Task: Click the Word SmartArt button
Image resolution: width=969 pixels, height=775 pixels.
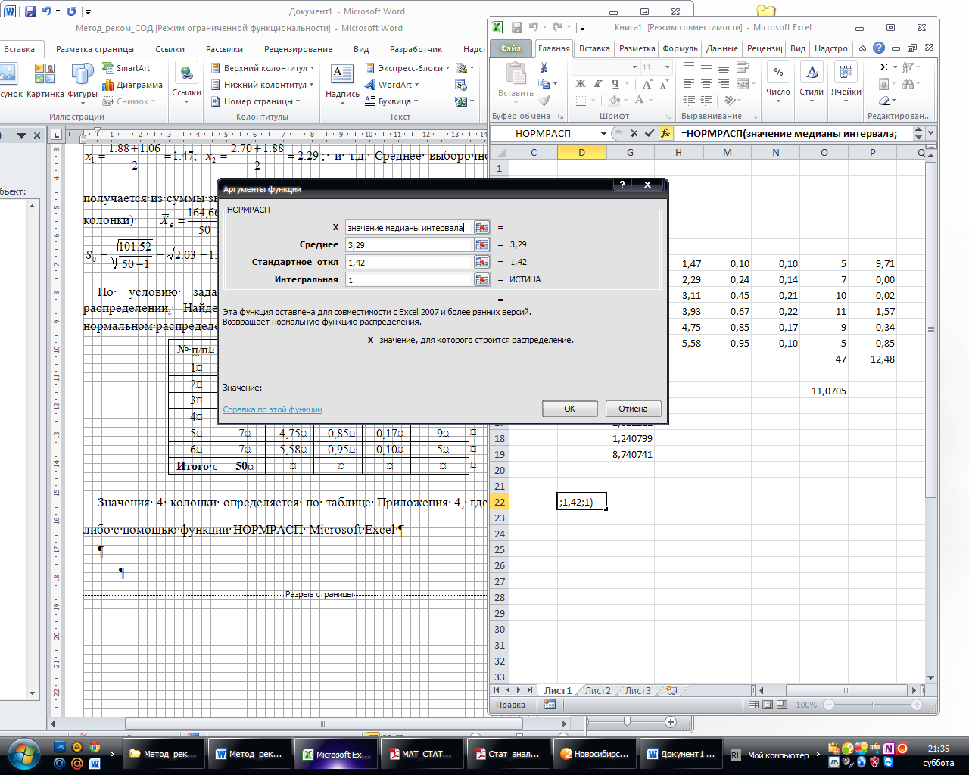Action: 126,68
